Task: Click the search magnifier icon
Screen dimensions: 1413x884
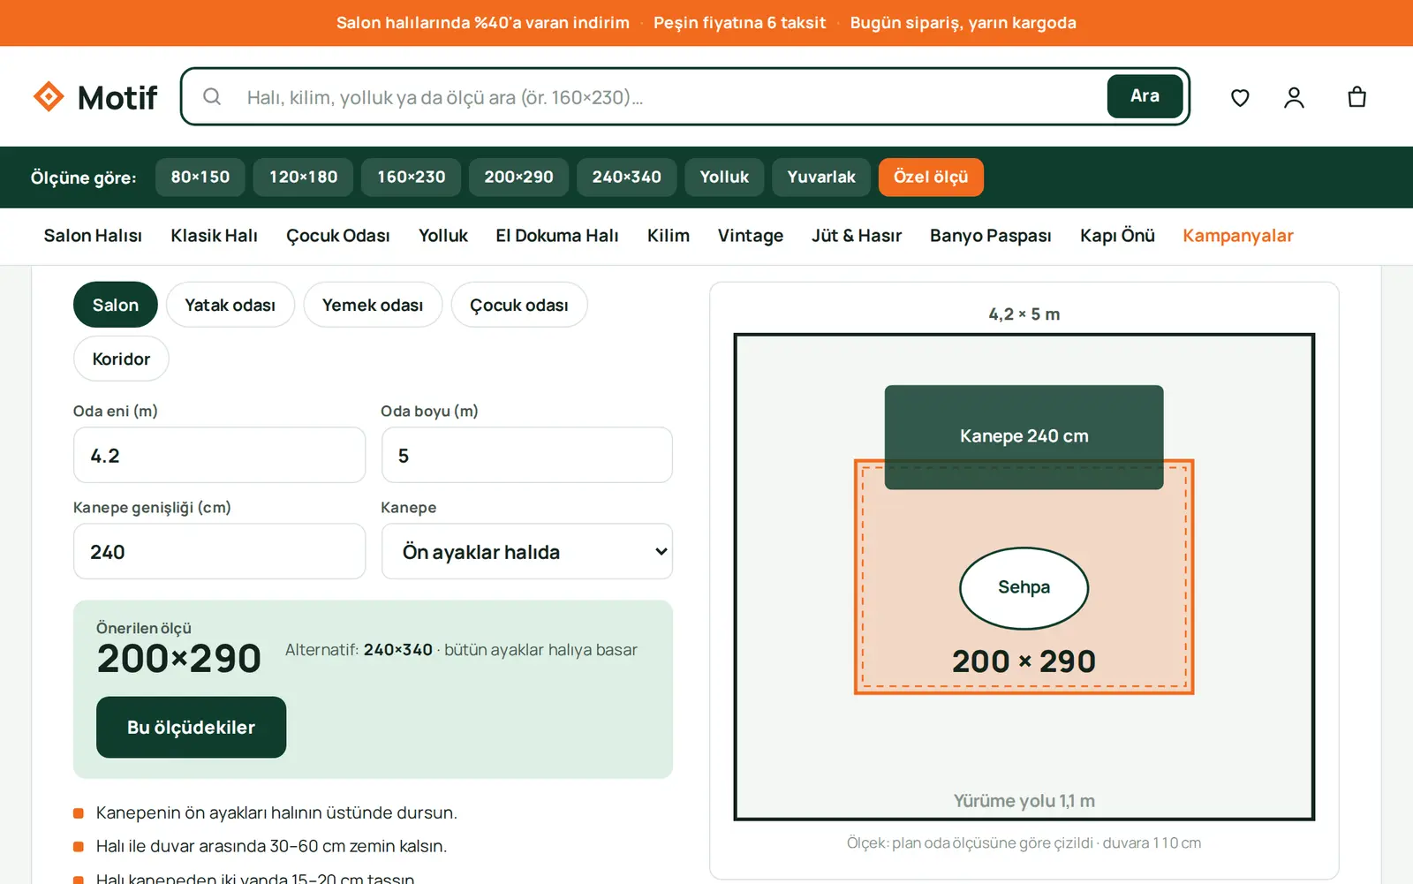Action: [x=212, y=96]
